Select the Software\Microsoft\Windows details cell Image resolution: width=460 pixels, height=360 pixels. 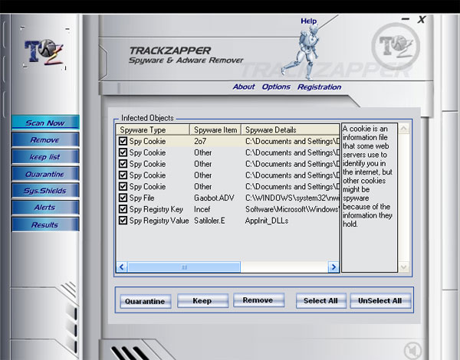(x=292, y=209)
